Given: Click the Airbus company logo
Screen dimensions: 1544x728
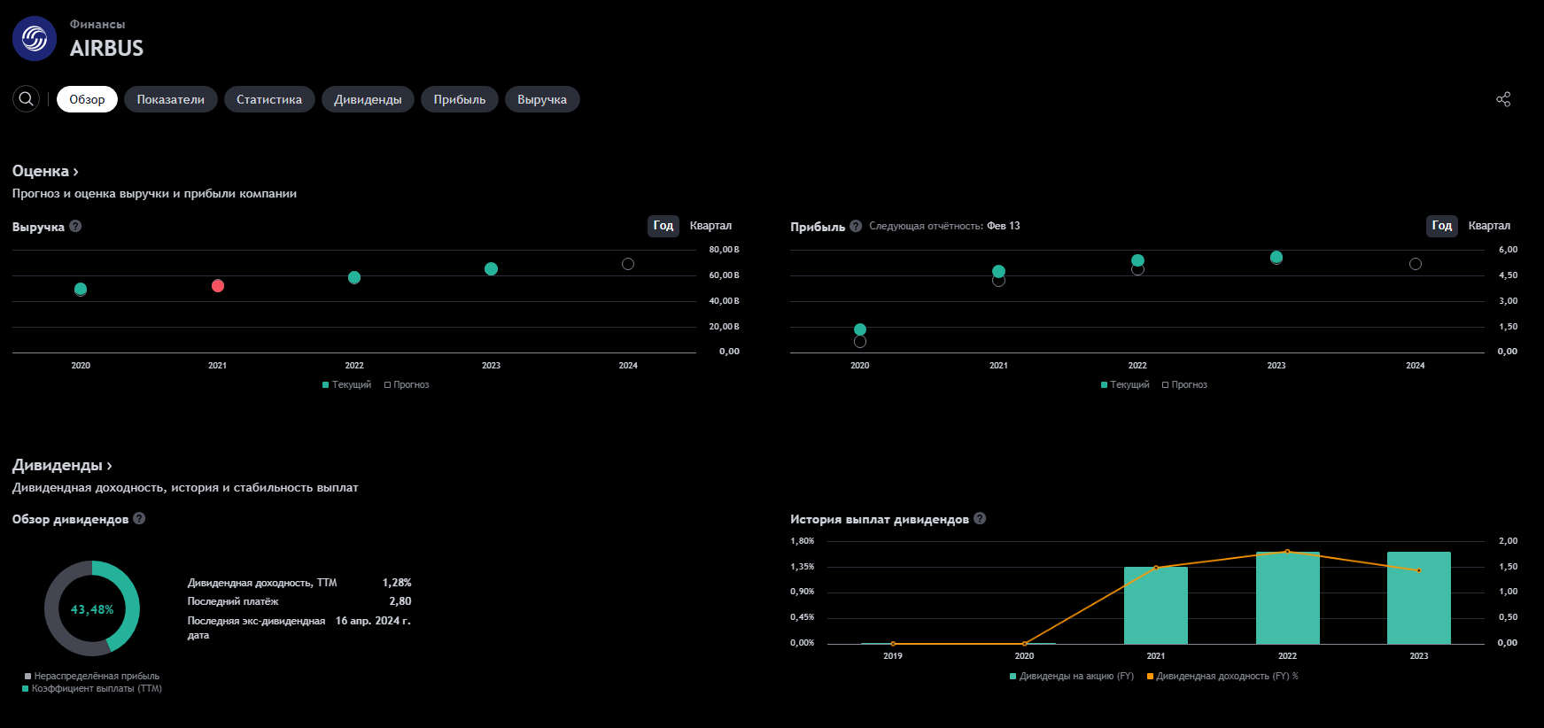Looking at the screenshot, I should coord(35,38).
